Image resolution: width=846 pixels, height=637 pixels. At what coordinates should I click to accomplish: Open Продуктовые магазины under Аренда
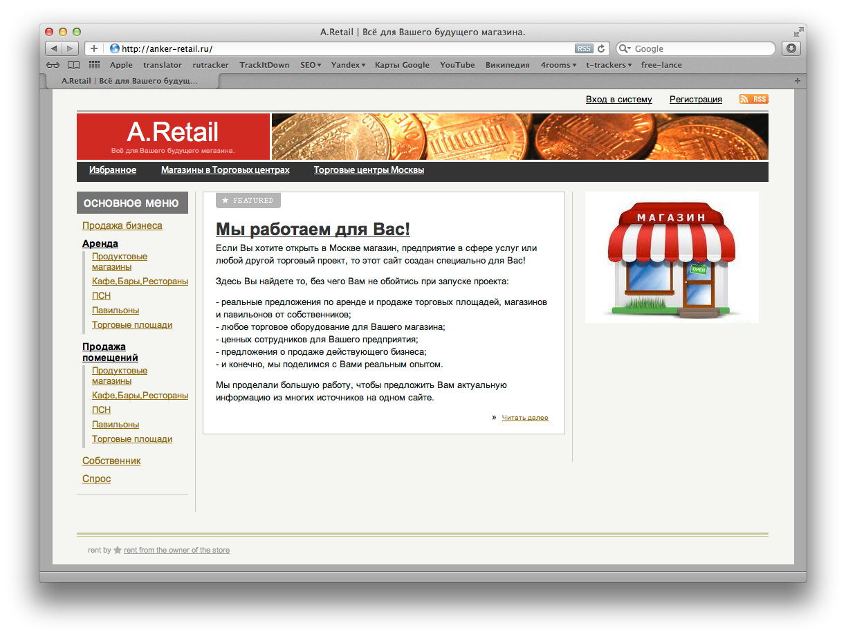coord(120,261)
